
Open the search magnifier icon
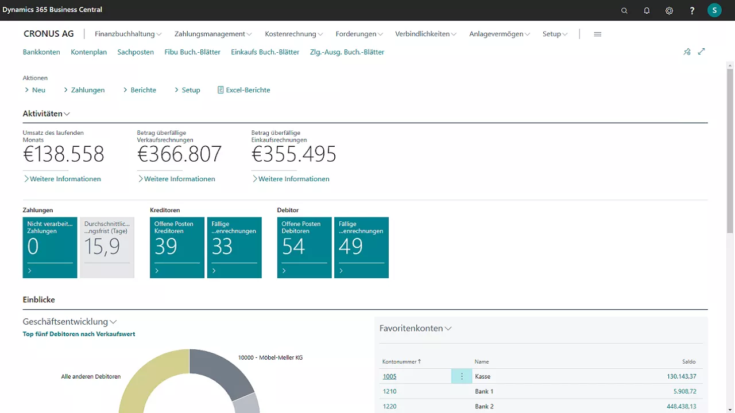pos(624,10)
